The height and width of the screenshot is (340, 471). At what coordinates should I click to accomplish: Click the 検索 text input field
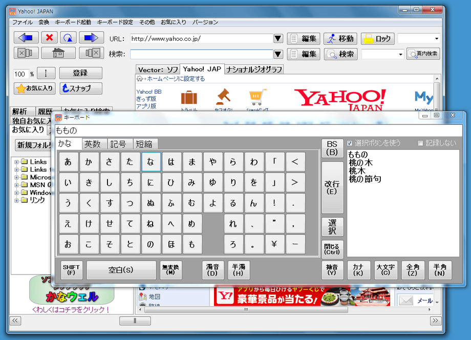click(x=202, y=54)
